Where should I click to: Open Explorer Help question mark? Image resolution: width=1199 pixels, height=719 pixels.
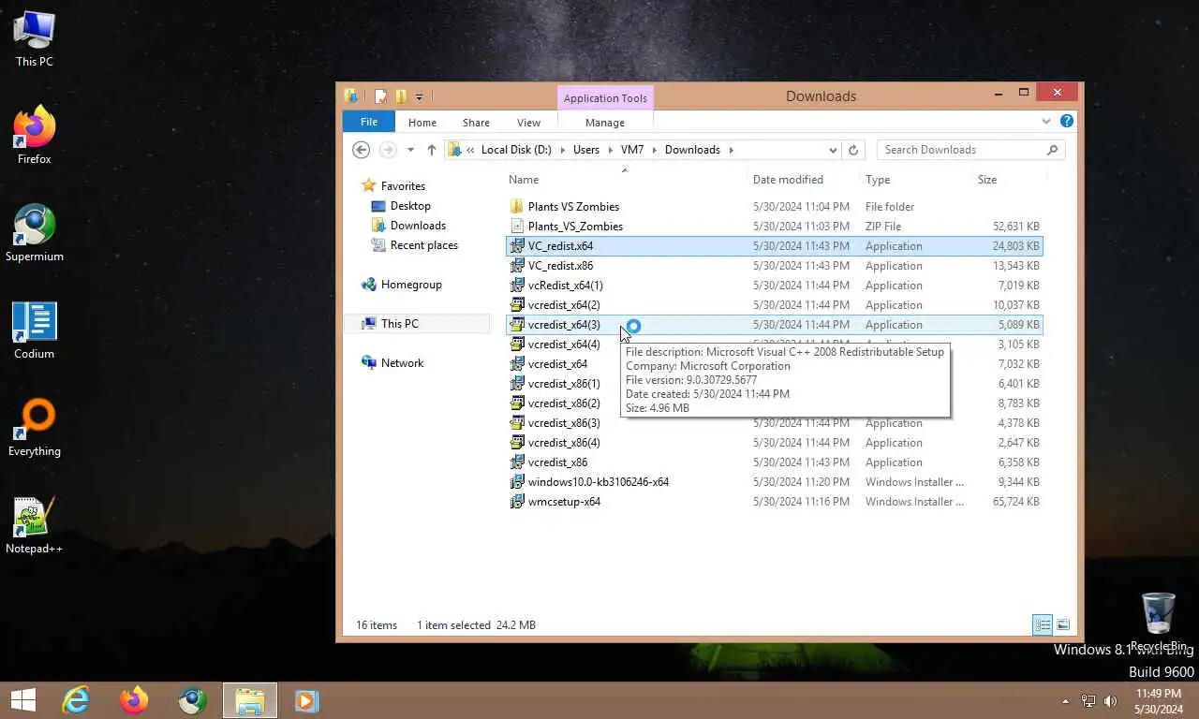click(x=1066, y=122)
